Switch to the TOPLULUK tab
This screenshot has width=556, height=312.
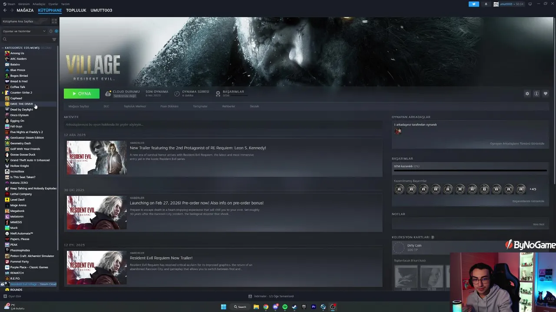pos(76,10)
